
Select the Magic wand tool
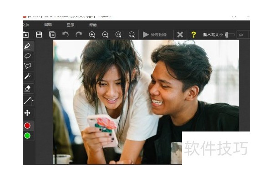[x=27, y=76]
